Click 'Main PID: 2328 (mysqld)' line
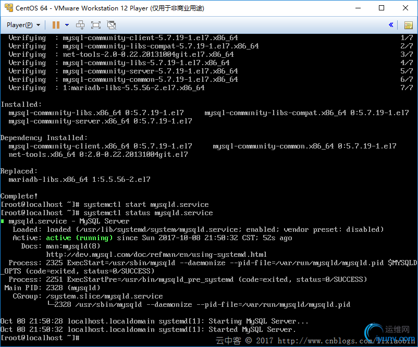 click(52, 288)
